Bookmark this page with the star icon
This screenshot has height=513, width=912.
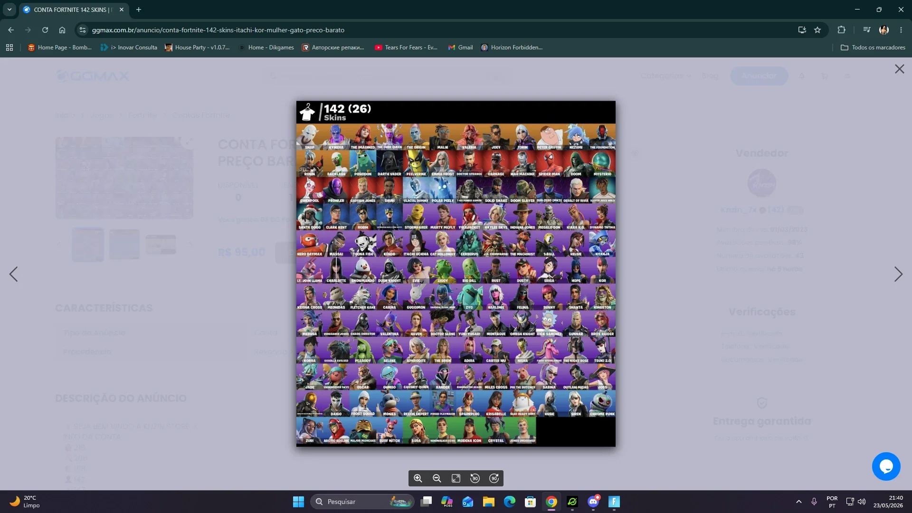(x=817, y=30)
